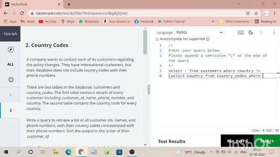Screen dimensions: 280x157
Task: Bookmark this page with the star icon
Action: coord(256,14)
